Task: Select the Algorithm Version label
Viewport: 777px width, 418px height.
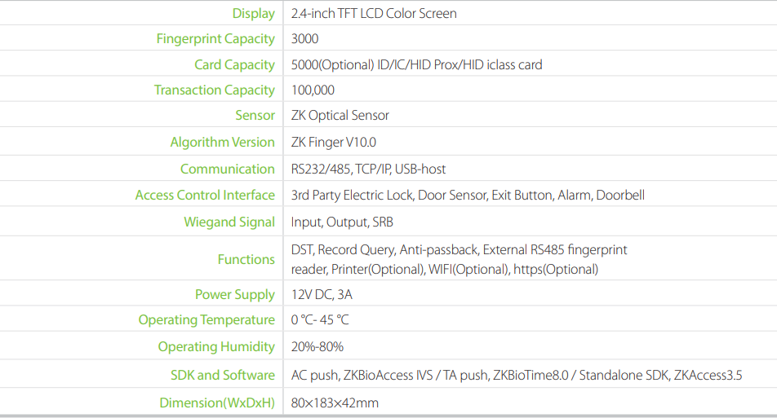Action: 222,142
